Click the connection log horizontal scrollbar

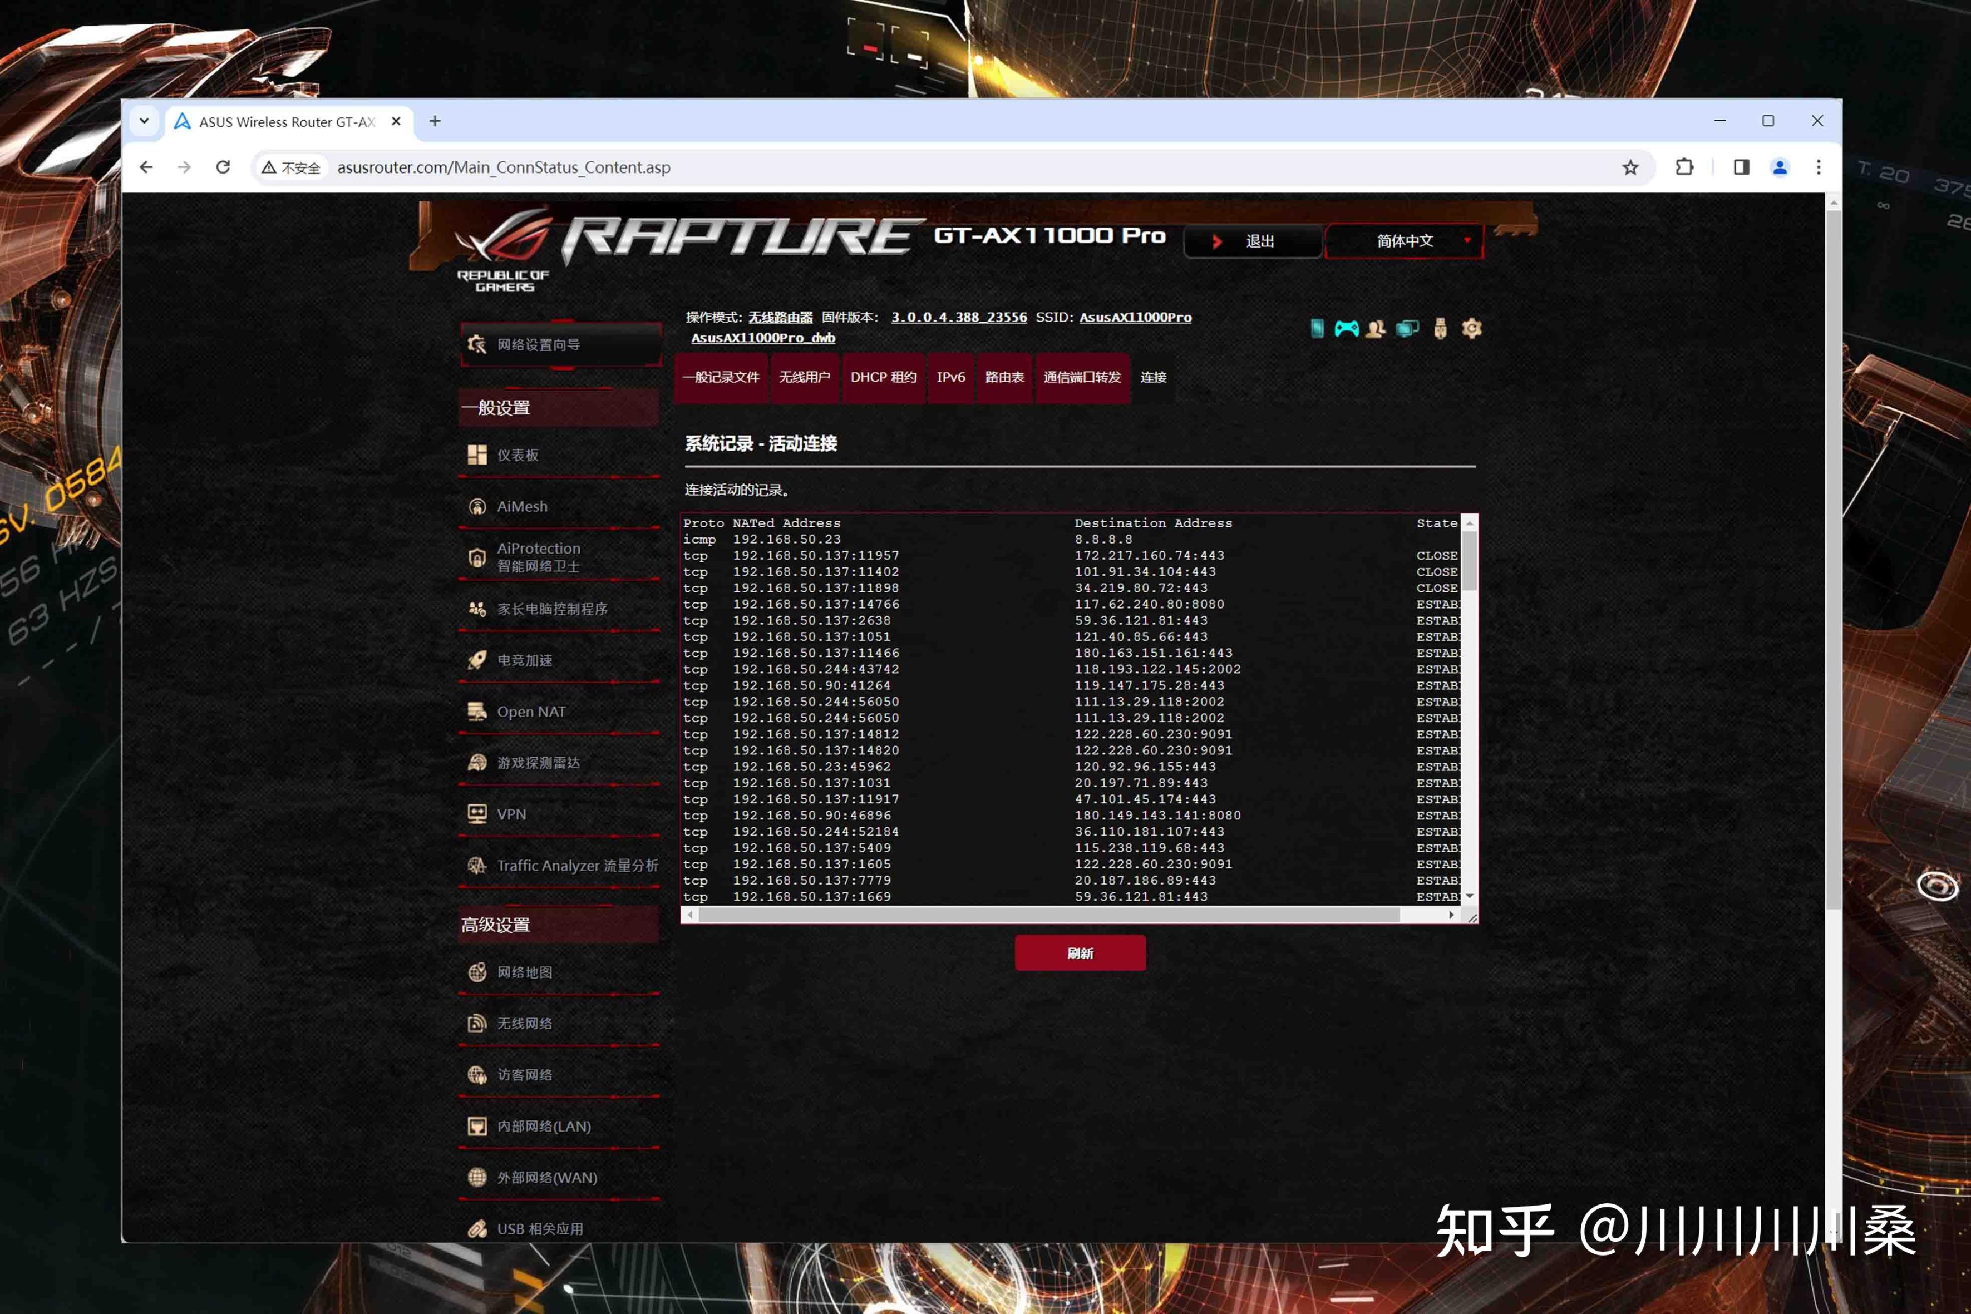(x=1047, y=915)
